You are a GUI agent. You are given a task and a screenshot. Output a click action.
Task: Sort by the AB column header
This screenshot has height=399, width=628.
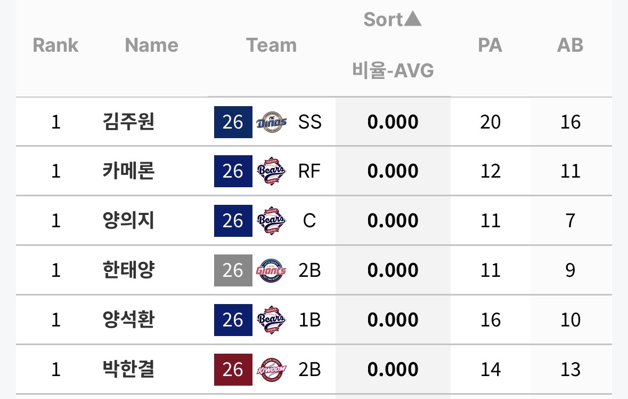coord(570,45)
